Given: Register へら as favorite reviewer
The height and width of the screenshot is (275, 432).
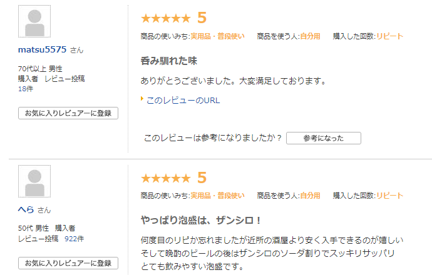Looking at the screenshot, I should coord(68,263).
